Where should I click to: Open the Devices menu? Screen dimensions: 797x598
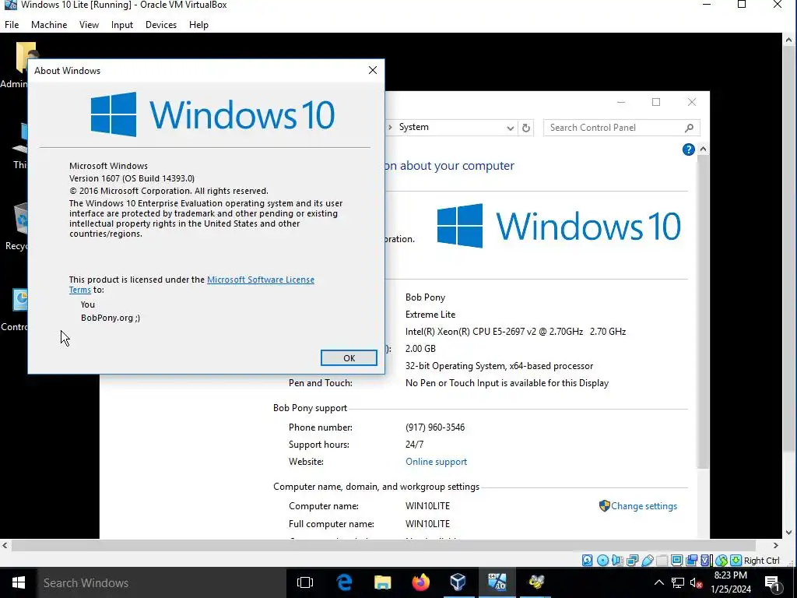pos(161,25)
